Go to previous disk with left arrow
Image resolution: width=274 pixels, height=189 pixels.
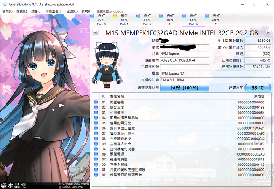96,33
